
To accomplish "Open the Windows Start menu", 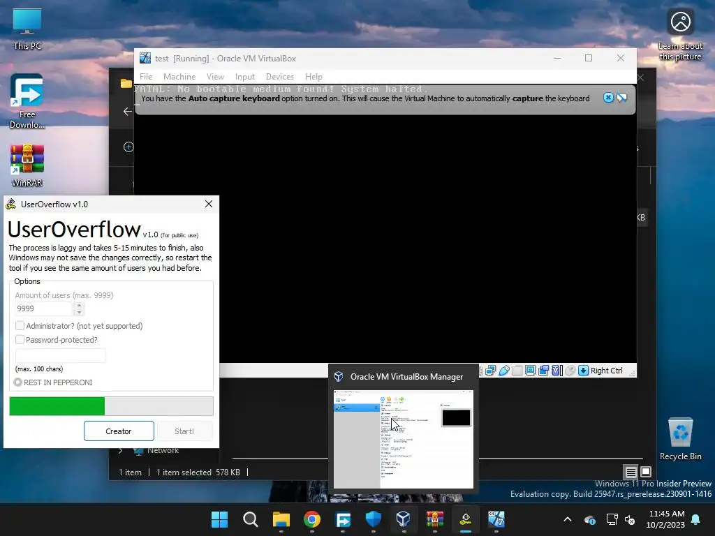I will (x=219, y=519).
